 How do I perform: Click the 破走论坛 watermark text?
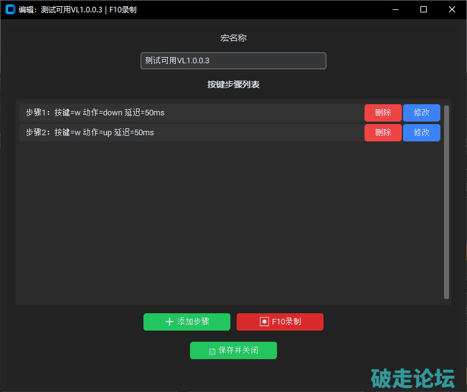click(x=413, y=377)
